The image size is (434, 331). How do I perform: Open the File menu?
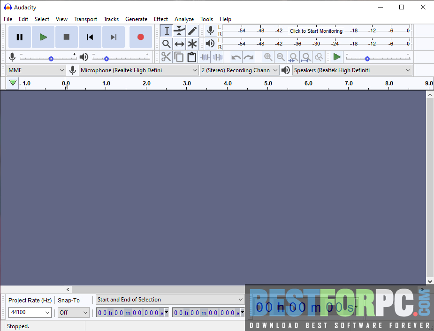click(x=8, y=19)
